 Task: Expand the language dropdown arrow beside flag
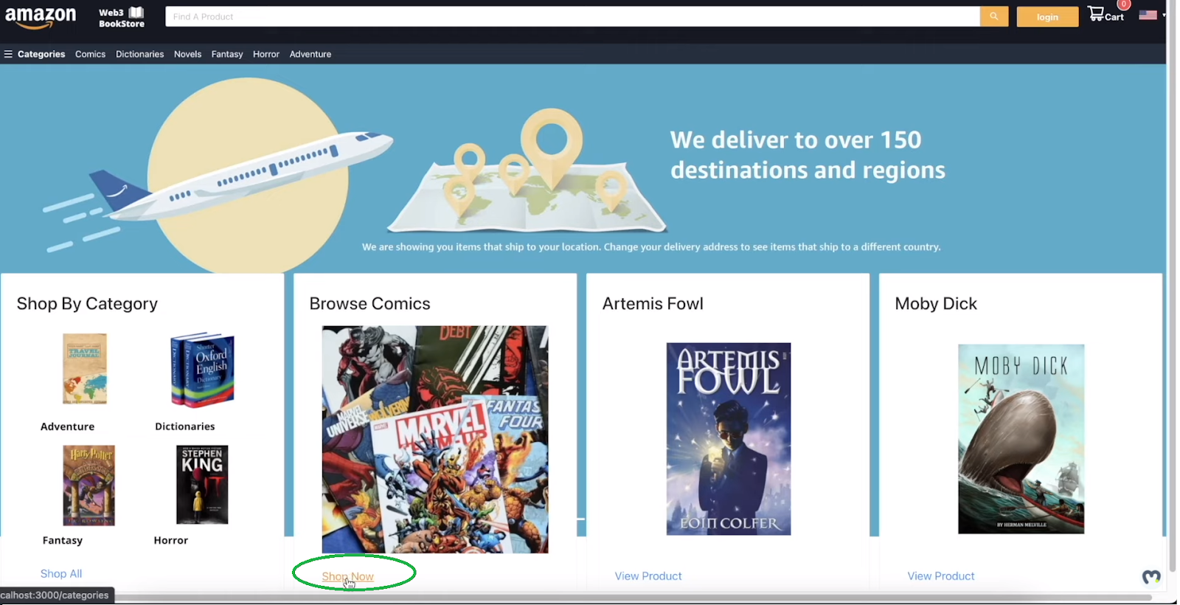(x=1164, y=15)
